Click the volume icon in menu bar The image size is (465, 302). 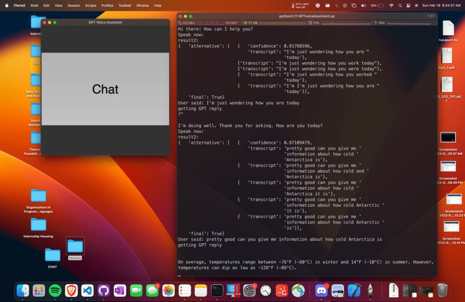click(363, 5)
